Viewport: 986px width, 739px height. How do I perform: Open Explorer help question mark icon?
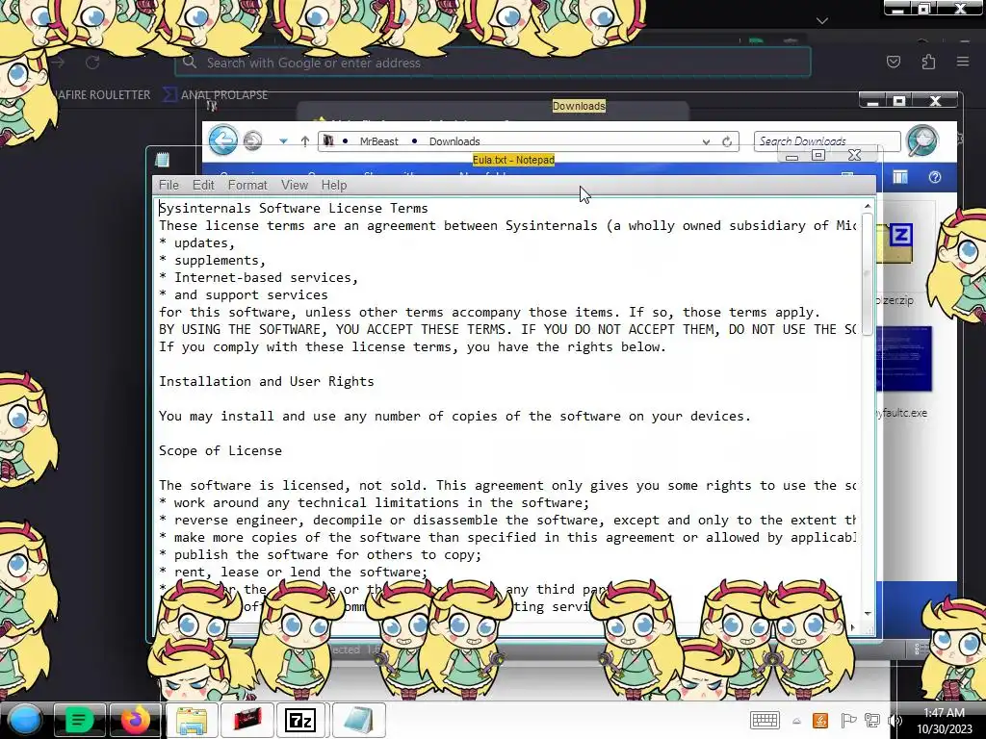click(x=934, y=177)
